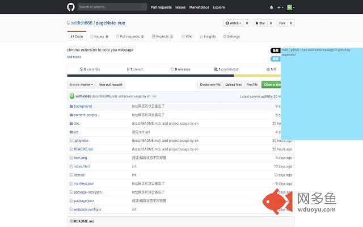
Task: Click saltfish666 commit author avatar
Action: (x=72, y=96)
